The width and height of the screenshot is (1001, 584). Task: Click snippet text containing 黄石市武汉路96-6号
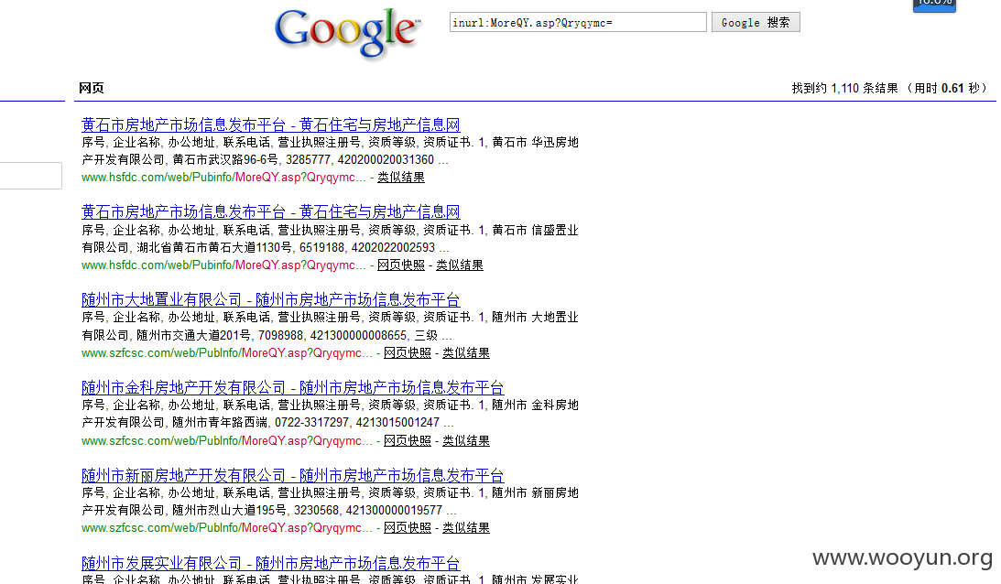pos(265,159)
